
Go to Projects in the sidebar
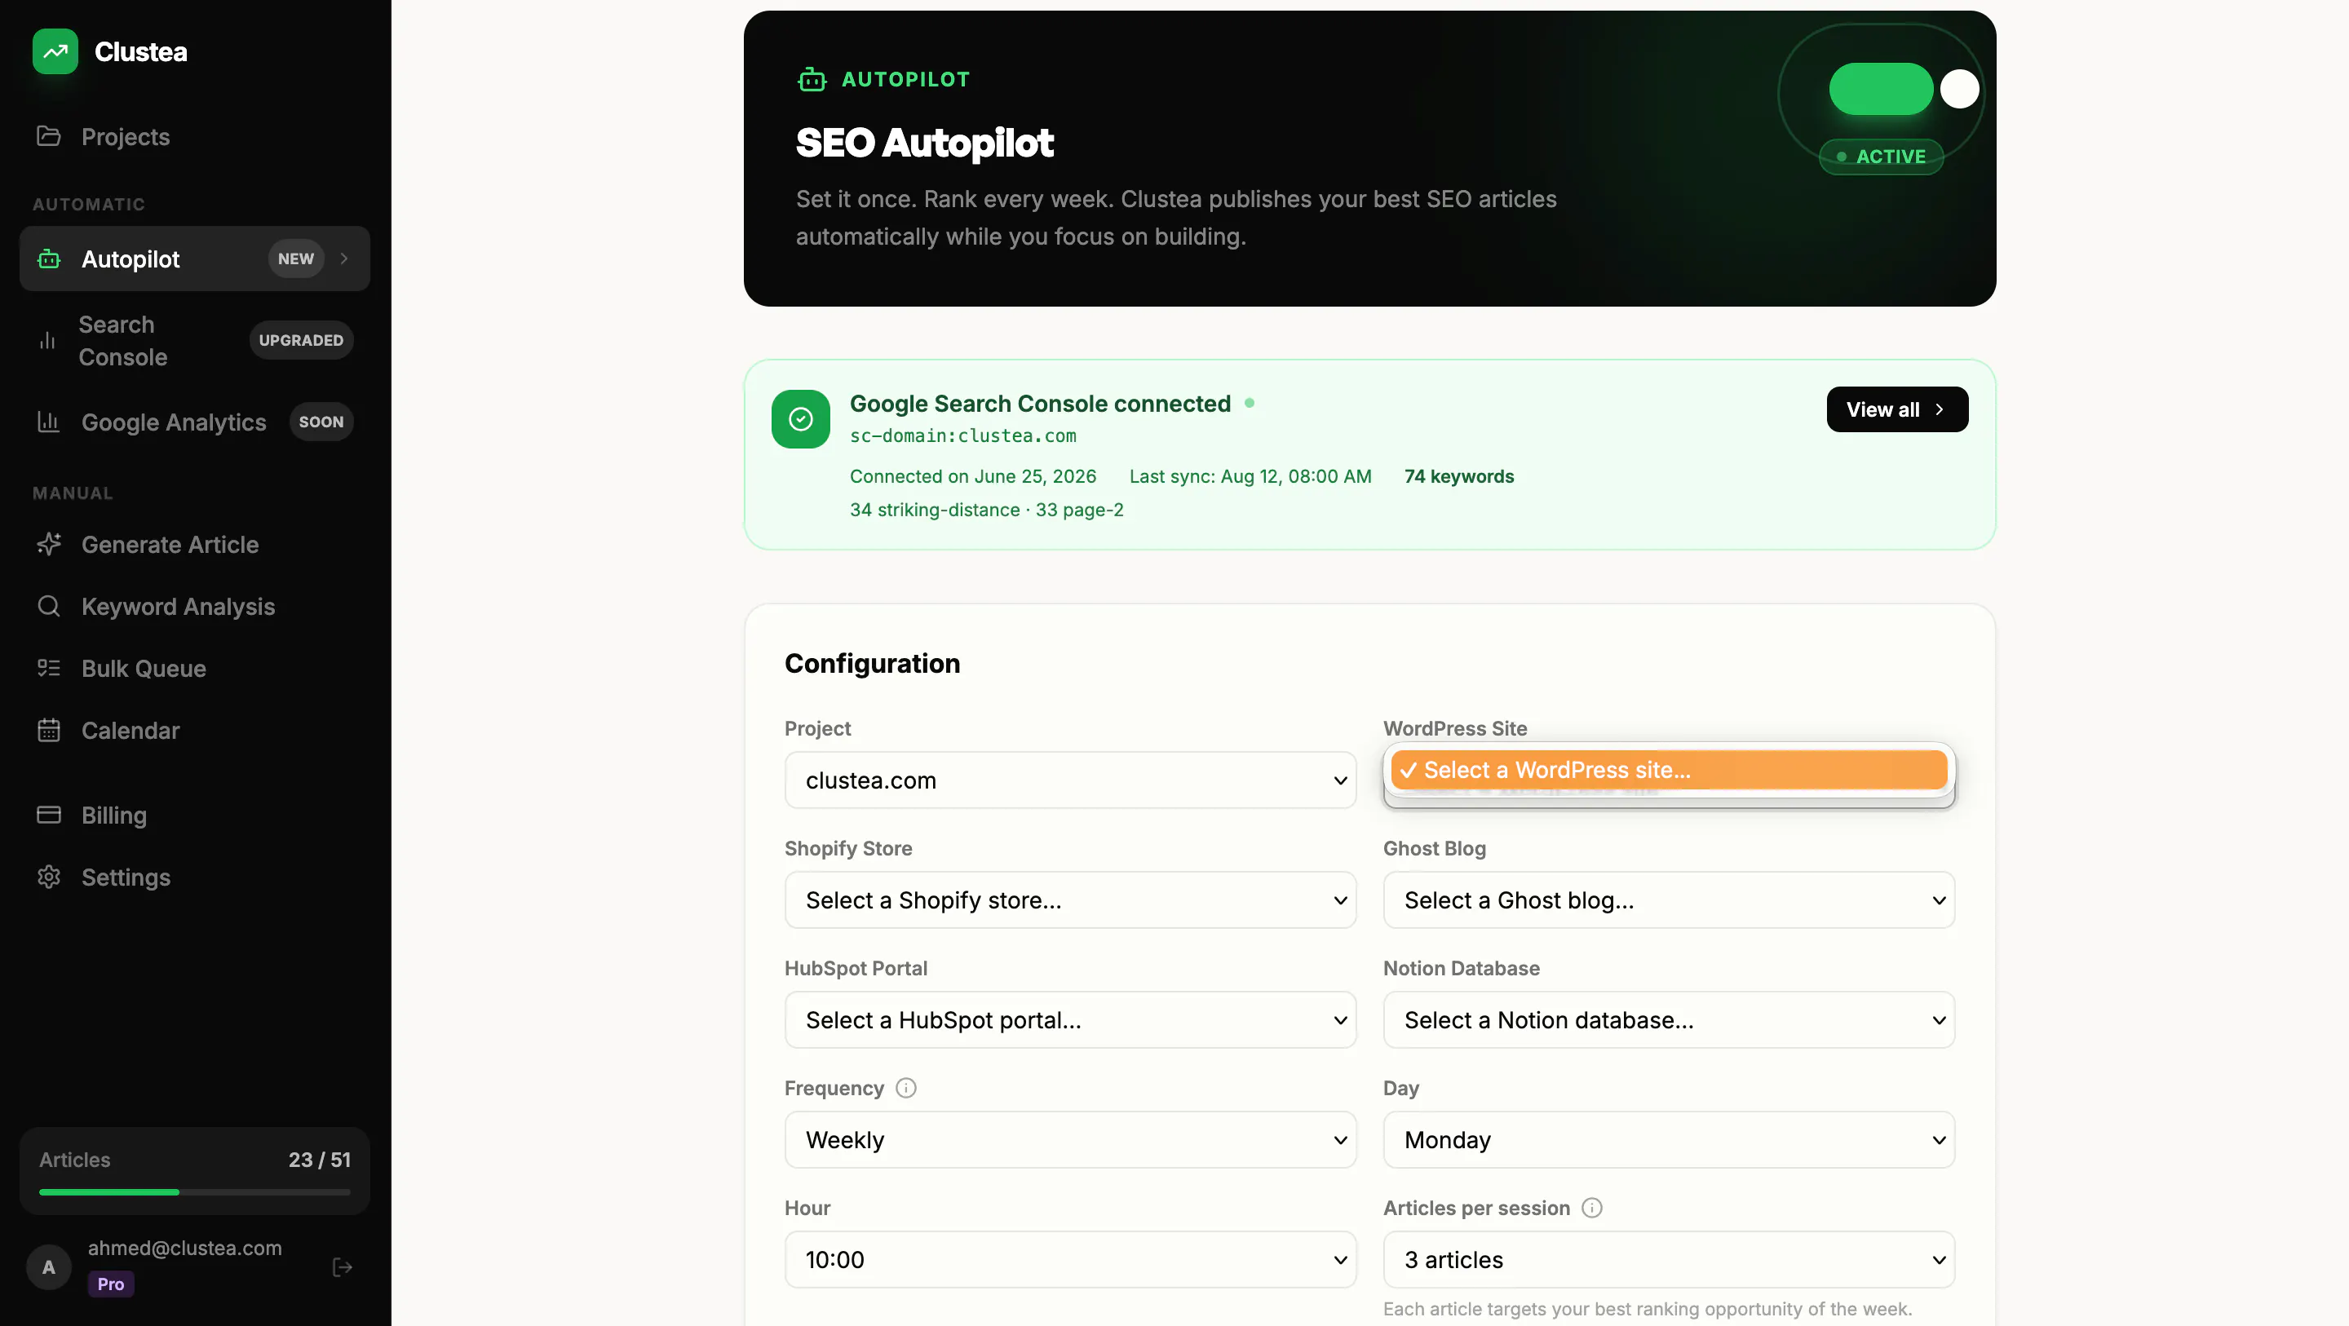pyautogui.click(x=194, y=137)
